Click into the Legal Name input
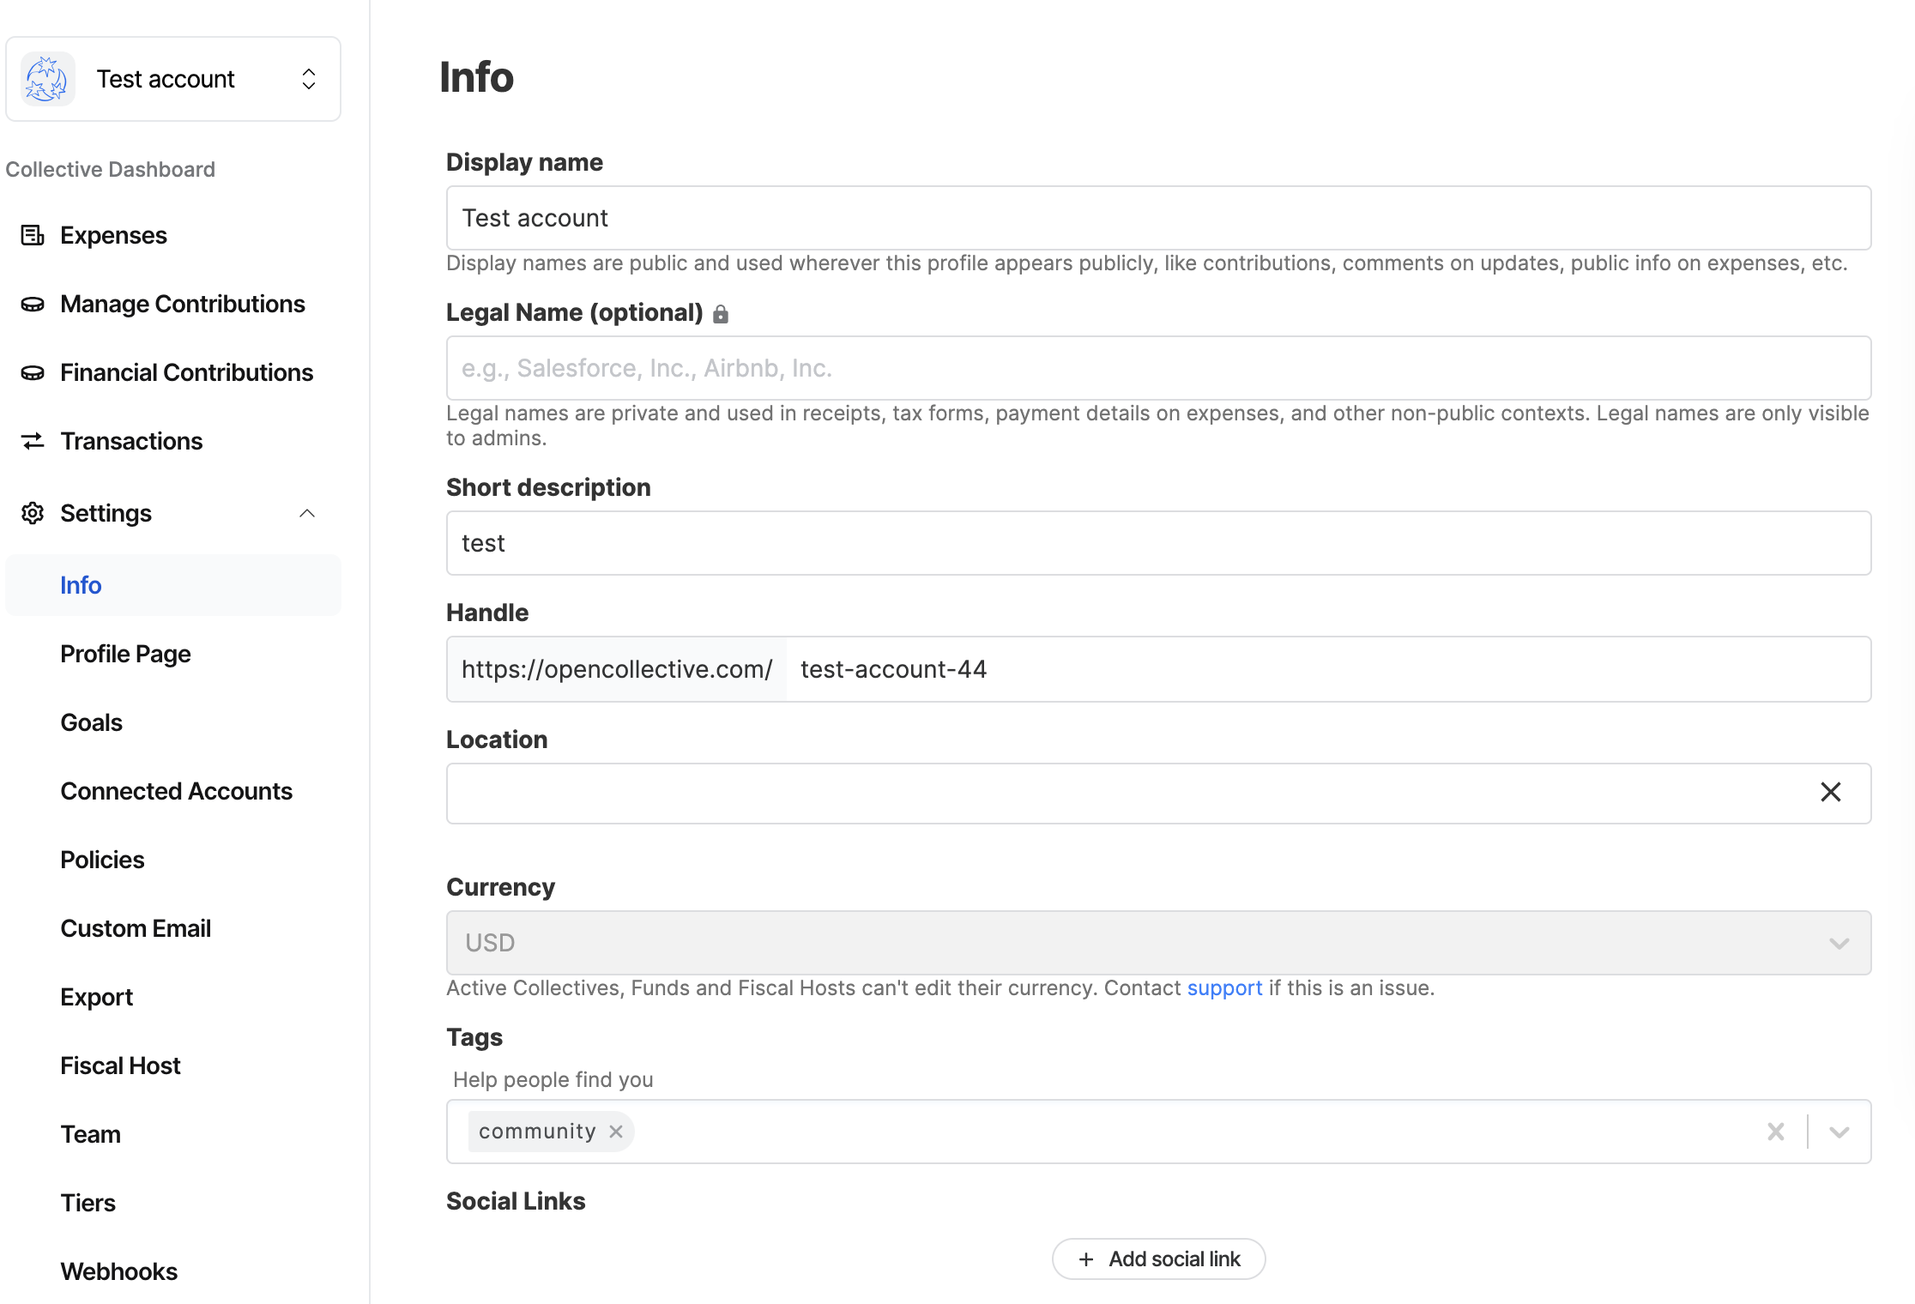This screenshot has height=1304, width=1915. click(1158, 368)
